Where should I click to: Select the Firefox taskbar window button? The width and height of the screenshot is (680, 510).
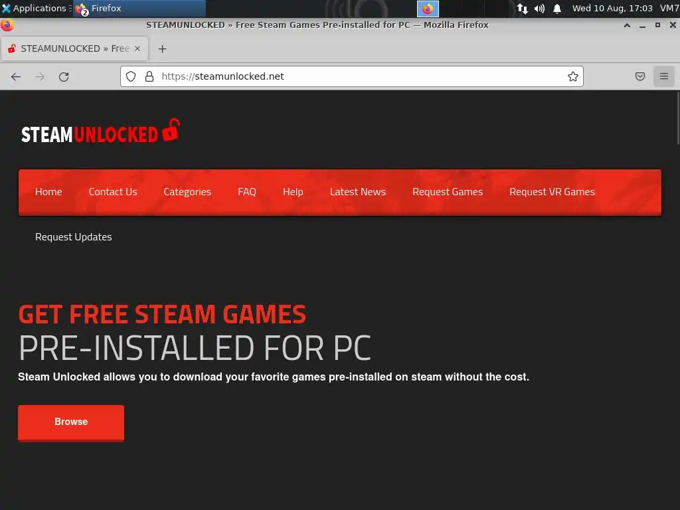(x=139, y=8)
